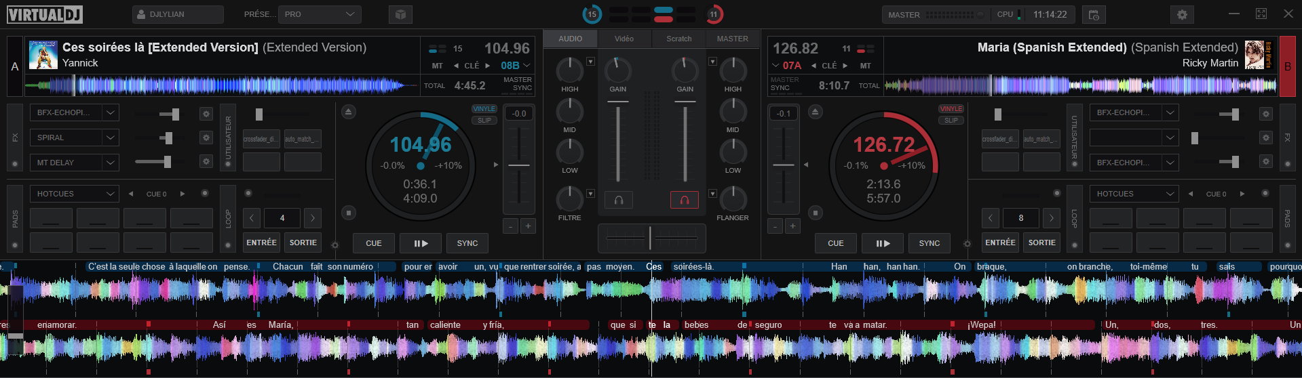Screen dimensions: 1302x378
Task: Open MT DELAY effect settings gear
Action: pyautogui.click(x=206, y=162)
